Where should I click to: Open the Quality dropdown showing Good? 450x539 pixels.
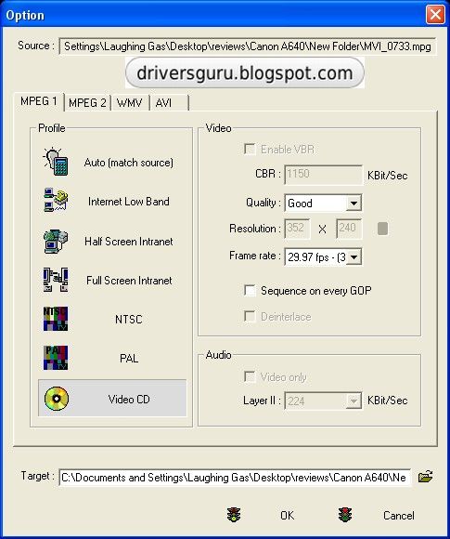point(323,203)
